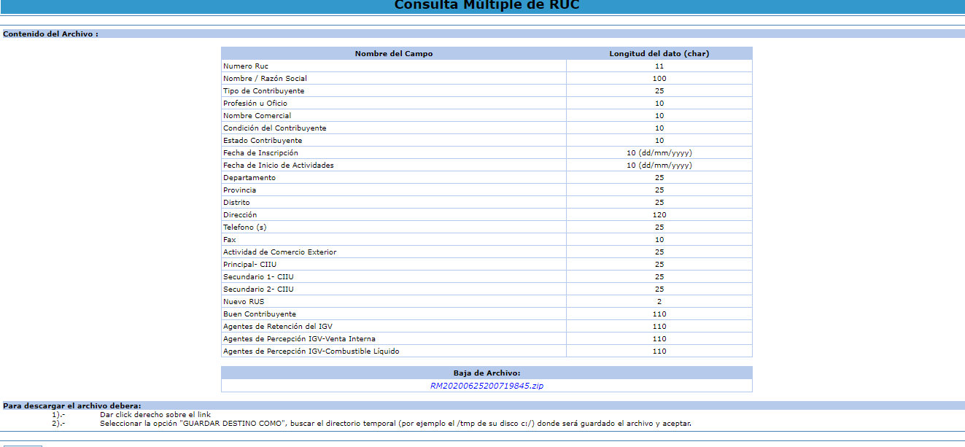Click 'Agentes de Retención del IGV' cell
This screenshot has height=447, width=965.
[394, 327]
